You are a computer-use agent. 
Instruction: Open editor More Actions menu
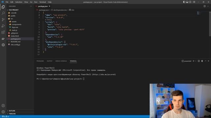(208, 6)
